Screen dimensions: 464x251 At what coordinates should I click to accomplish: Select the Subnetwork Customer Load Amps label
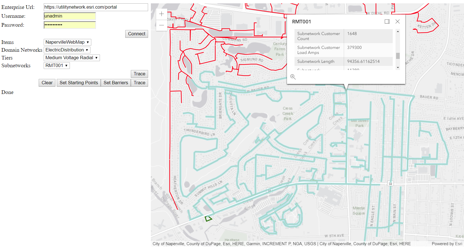tap(318, 50)
